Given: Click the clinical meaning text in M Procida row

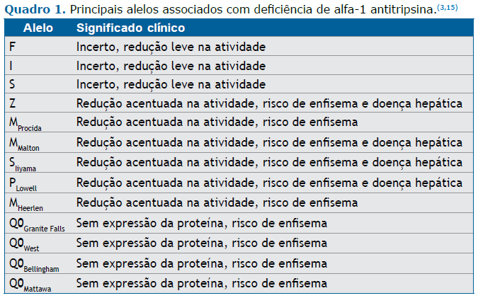Looking at the screenshot, I should pos(217,122).
